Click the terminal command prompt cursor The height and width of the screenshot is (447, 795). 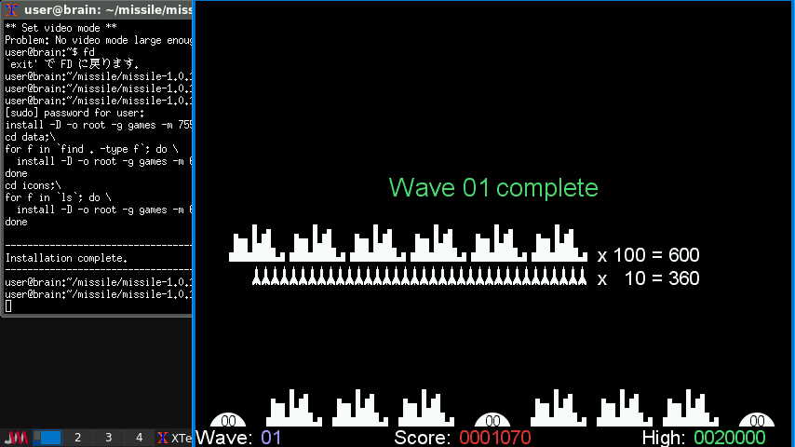point(8,305)
